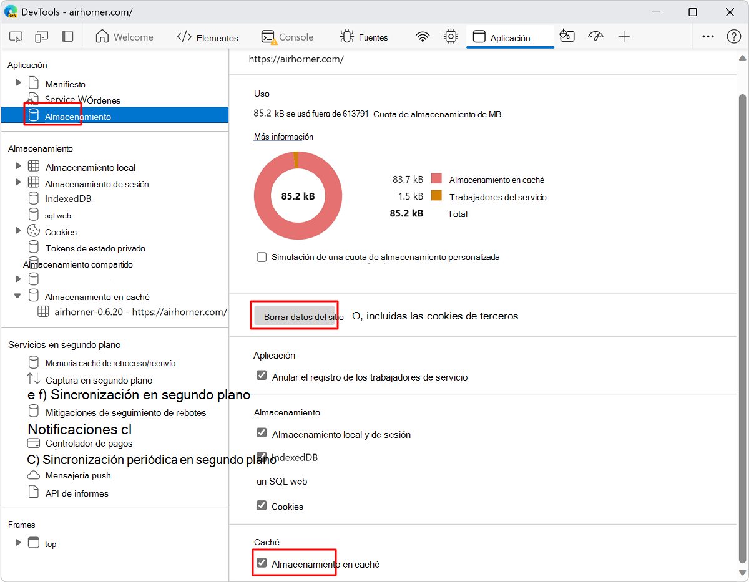Expand the unlabeled storage node above caché

[18, 279]
